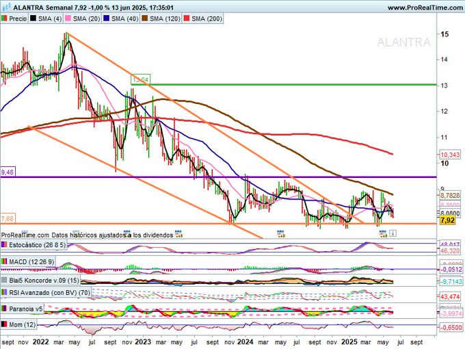Click the -0,6500 momentum value tag
Image resolution: width=465 pixels, height=349 pixels.
click(x=451, y=328)
